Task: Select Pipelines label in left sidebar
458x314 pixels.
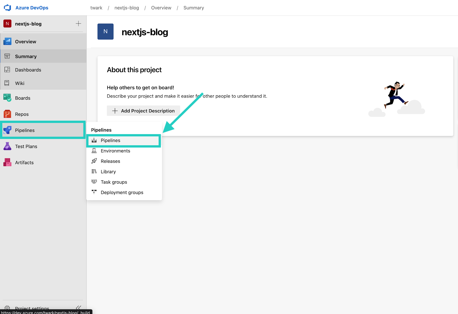Action: (x=25, y=130)
